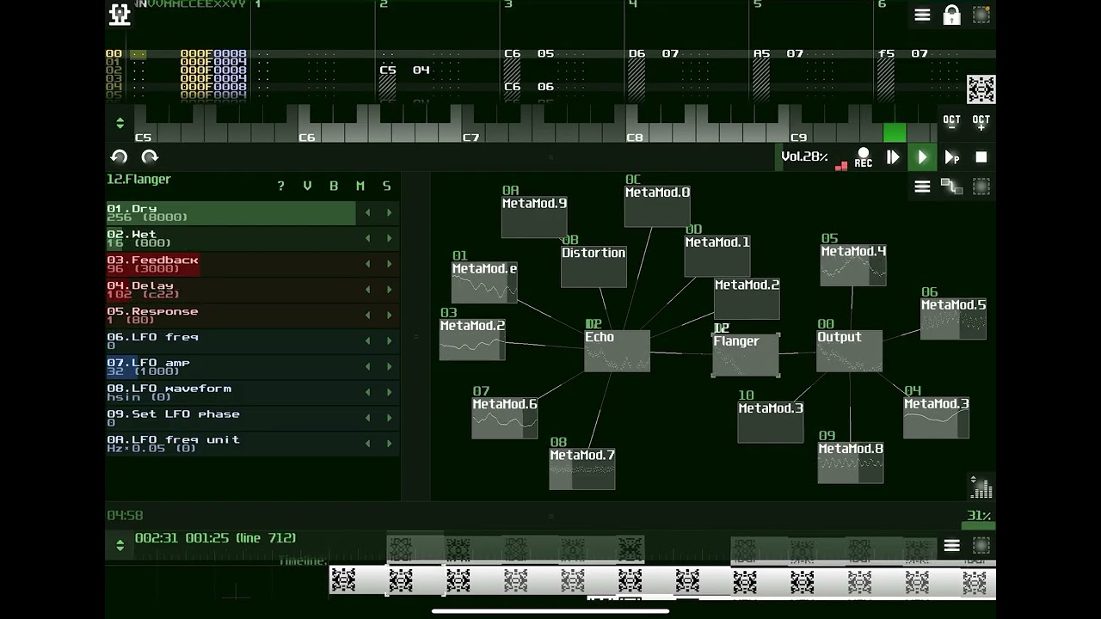1101x619 pixels.
Task: Redo the last action
Action: pyautogui.click(x=150, y=156)
